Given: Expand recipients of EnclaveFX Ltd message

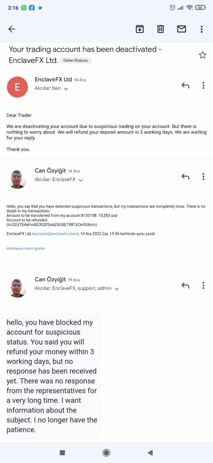Looking at the screenshot, I should 65,89.
